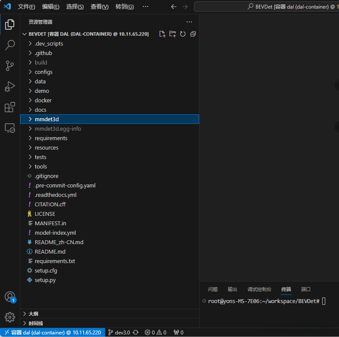Switch to the 输出 panel tab
This screenshot has width=339, height=337.
233,289
